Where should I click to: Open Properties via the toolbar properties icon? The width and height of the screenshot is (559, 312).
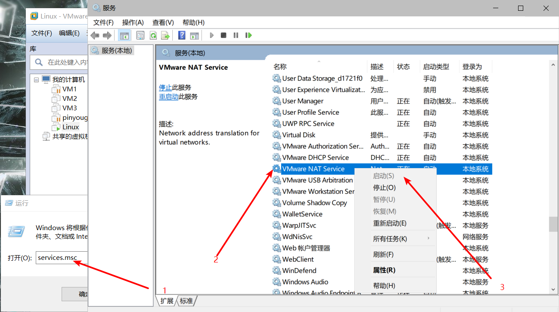[140, 35]
